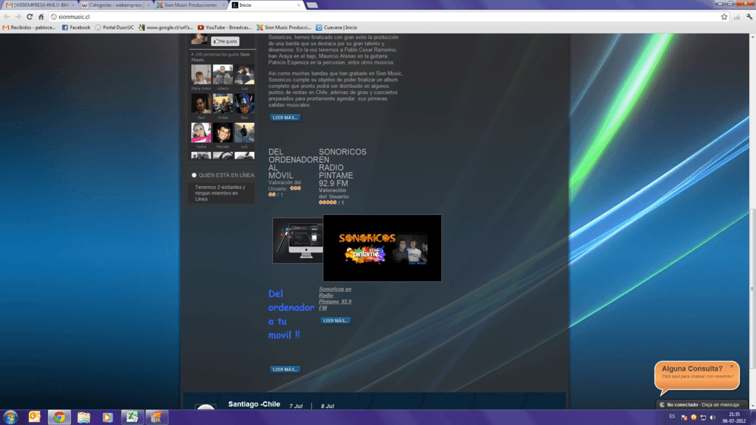Close the Inicio tab
Viewport: 756px width, 425px height.
point(299,5)
